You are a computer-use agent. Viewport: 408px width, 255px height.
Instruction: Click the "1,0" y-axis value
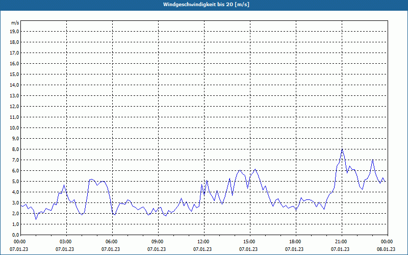pos(16,224)
